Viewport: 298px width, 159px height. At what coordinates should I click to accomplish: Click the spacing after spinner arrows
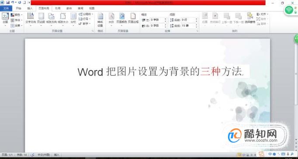[x=197, y=26]
